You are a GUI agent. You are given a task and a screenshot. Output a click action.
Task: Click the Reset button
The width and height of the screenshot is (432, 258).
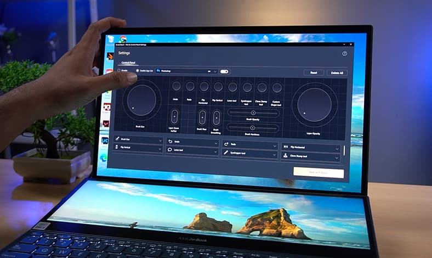click(x=314, y=72)
